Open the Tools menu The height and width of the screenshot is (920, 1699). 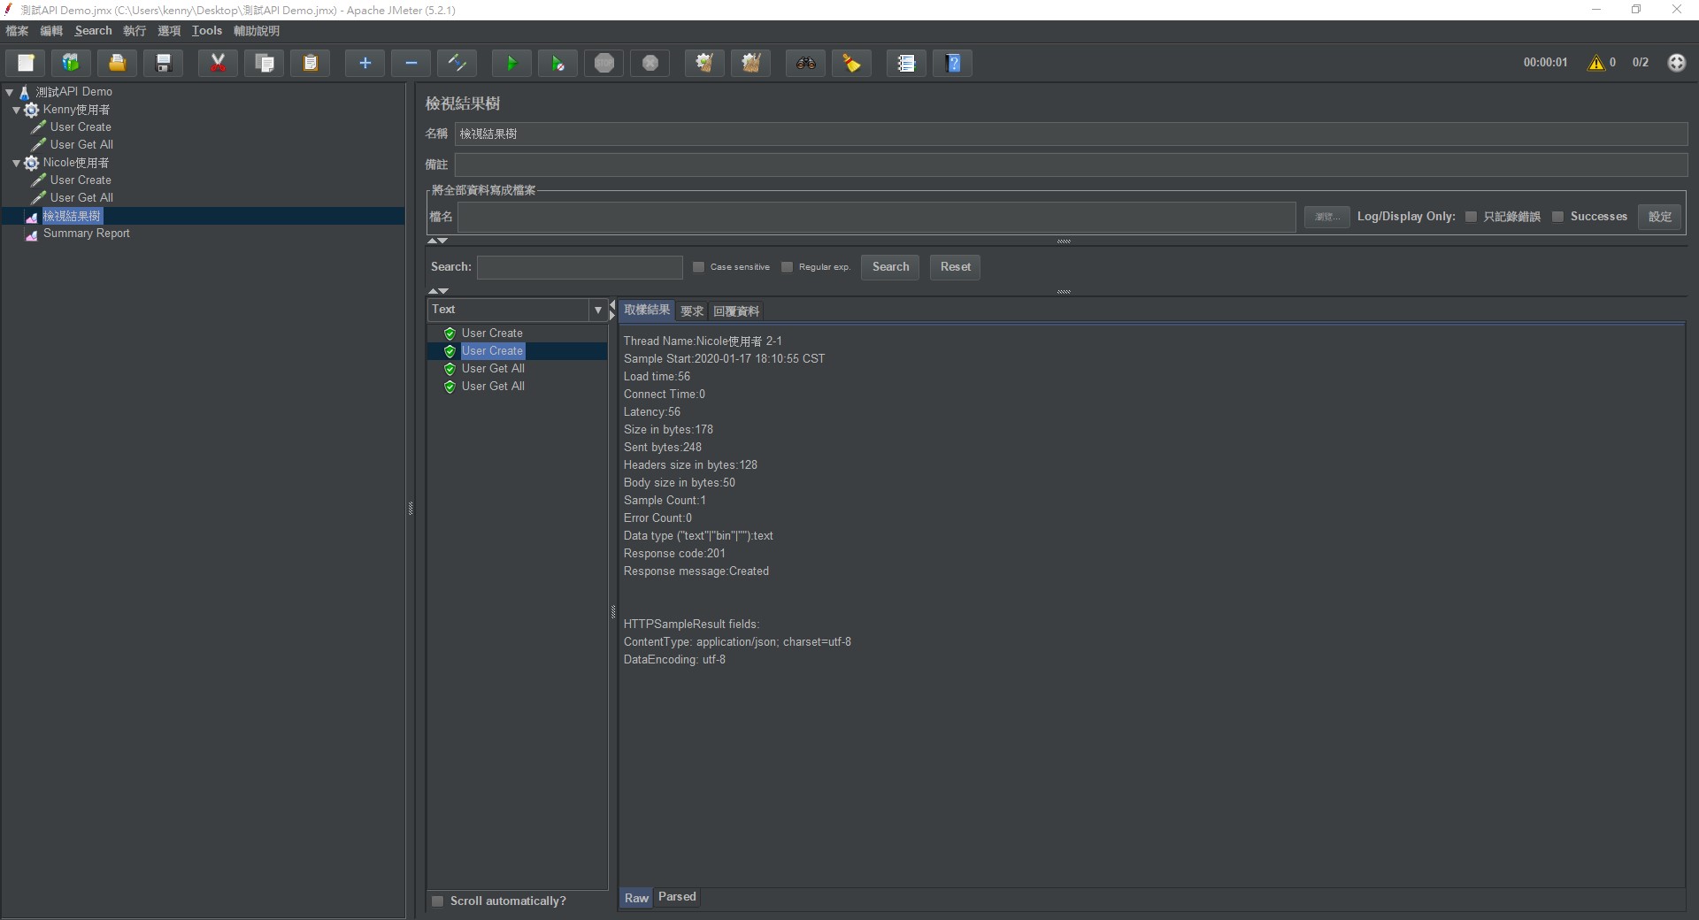click(206, 31)
